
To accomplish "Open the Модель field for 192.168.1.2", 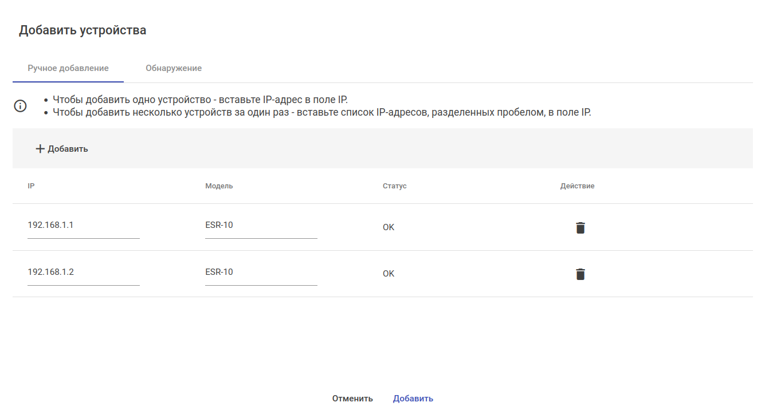I will coord(261,273).
